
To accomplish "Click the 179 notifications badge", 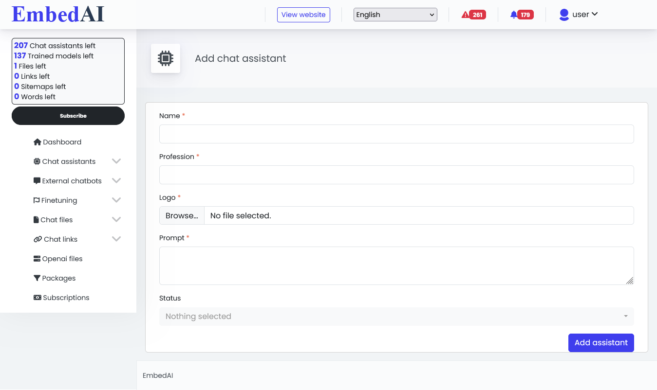I will [526, 15].
